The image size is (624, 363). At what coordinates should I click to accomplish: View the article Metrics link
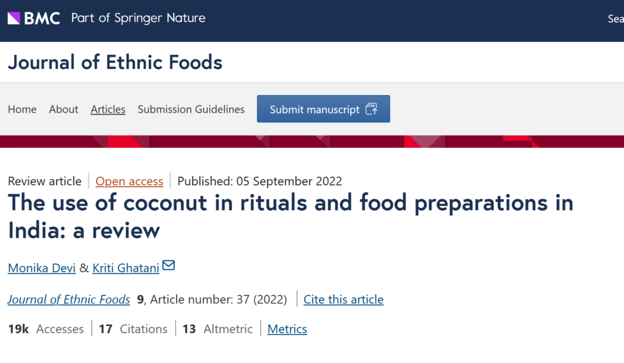point(287,330)
